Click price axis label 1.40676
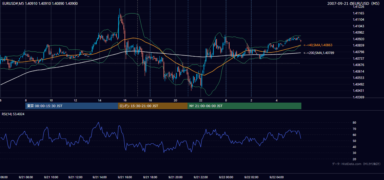 358,65
